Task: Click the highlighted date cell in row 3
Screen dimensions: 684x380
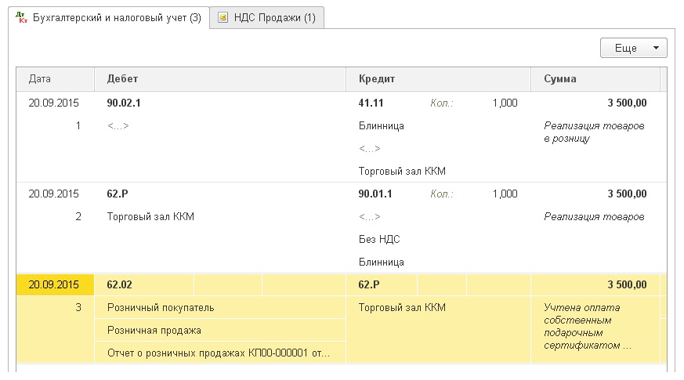Action: point(56,285)
